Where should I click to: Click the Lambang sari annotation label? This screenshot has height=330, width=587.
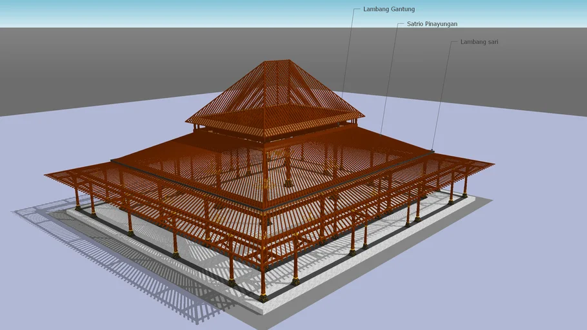tap(479, 42)
